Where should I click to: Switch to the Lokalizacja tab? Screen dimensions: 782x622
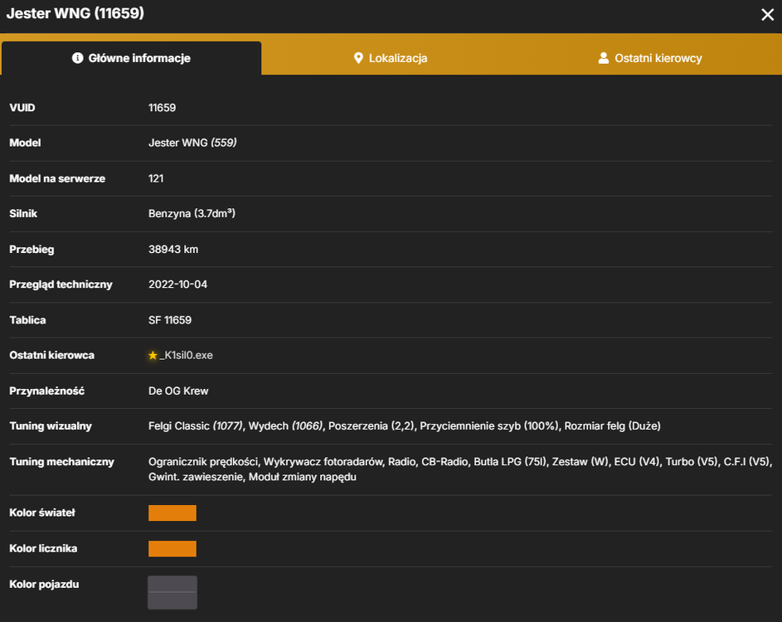[x=391, y=58]
